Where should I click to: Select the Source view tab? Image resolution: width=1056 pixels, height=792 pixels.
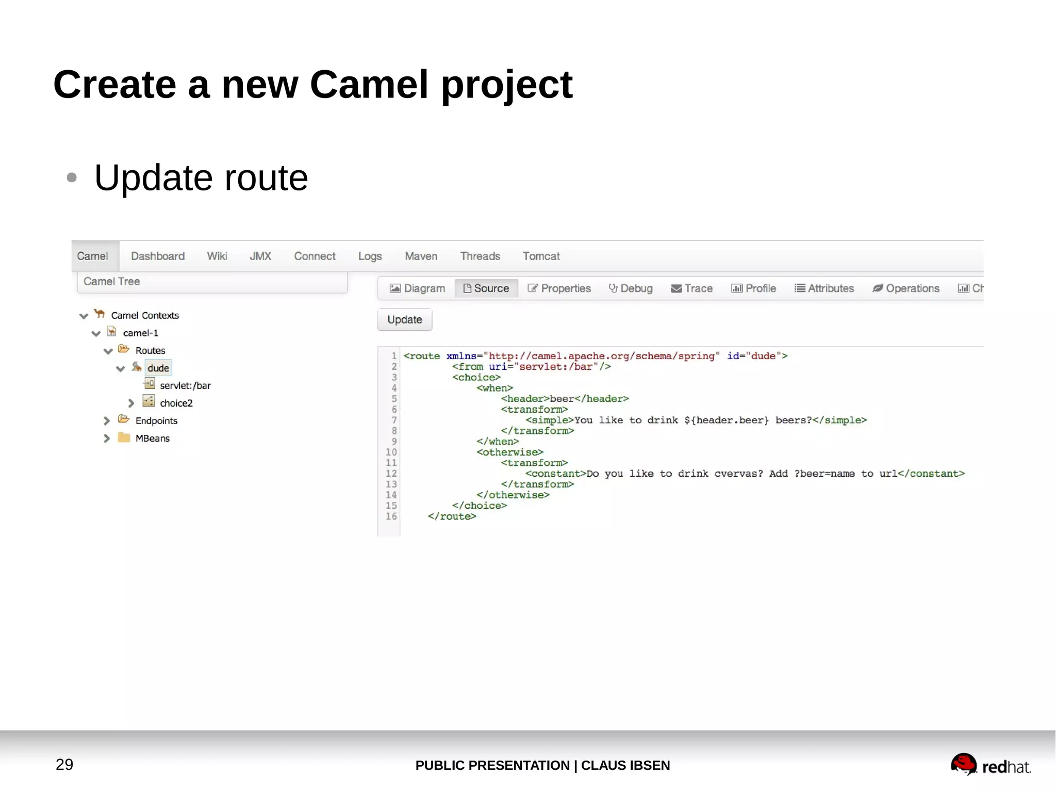click(x=486, y=288)
